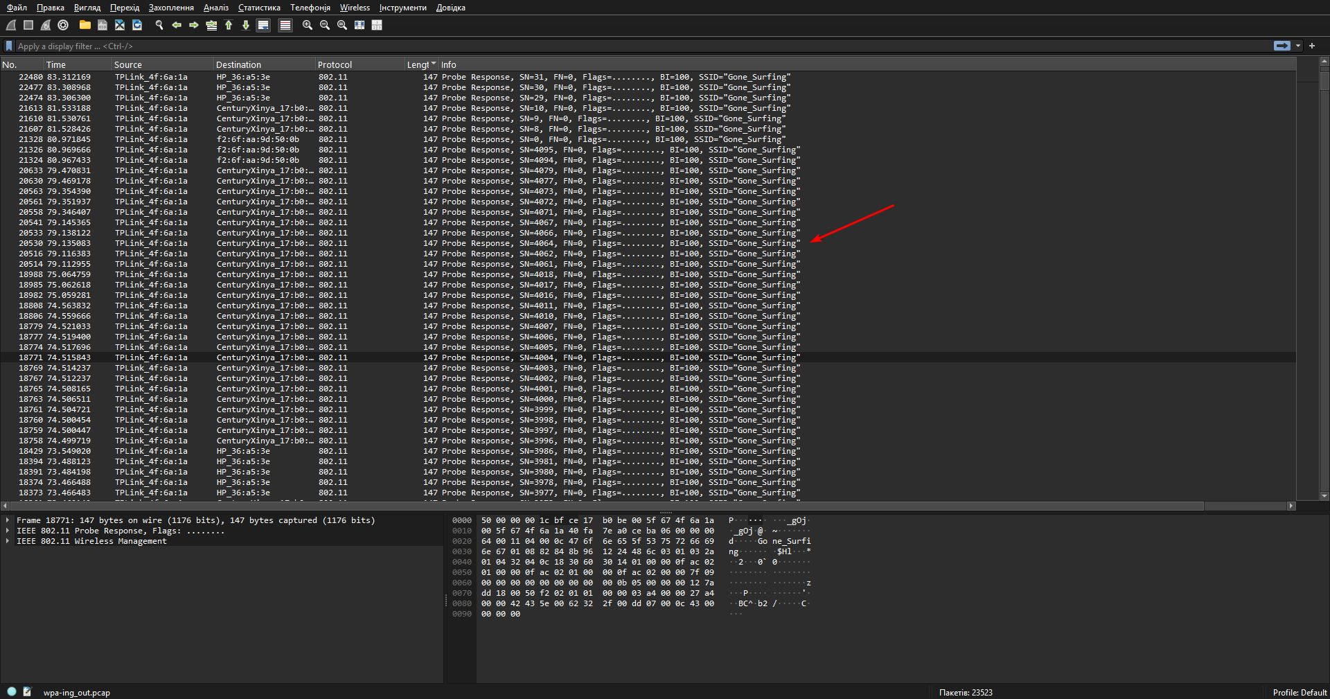Expand the Frame 18771 tree row

(8, 520)
